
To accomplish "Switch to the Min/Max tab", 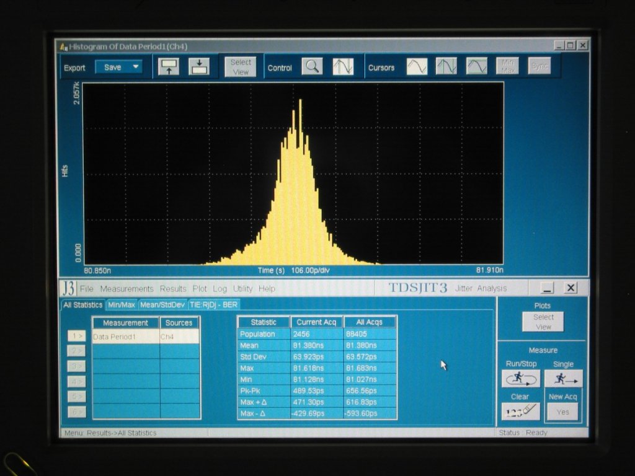I will pyautogui.click(x=122, y=305).
